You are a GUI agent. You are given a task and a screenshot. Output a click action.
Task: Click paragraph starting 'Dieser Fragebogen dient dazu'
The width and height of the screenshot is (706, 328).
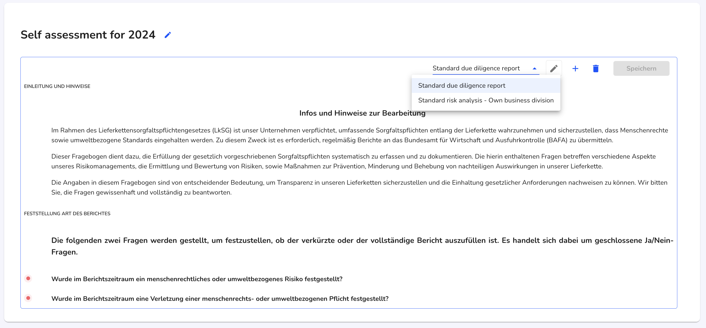tap(353, 161)
